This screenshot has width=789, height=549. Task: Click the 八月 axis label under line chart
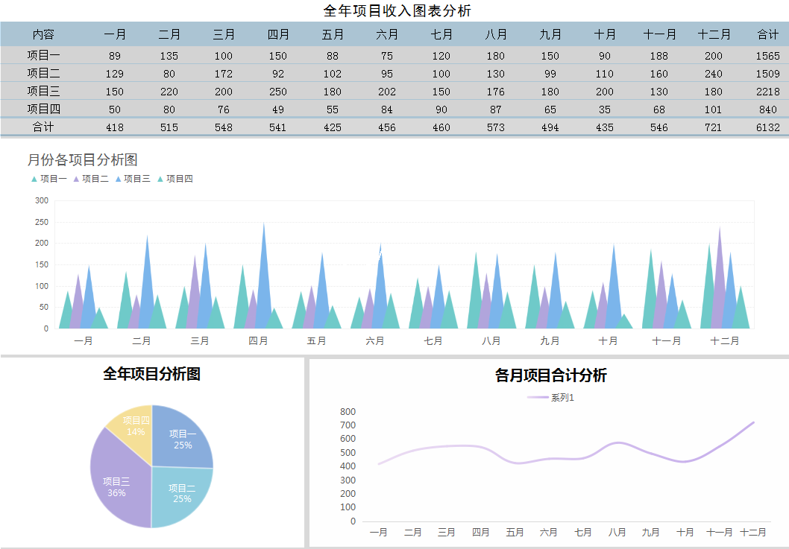[617, 533]
